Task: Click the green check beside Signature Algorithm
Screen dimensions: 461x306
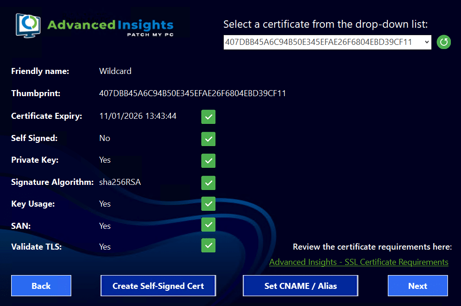Action: (x=208, y=183)
